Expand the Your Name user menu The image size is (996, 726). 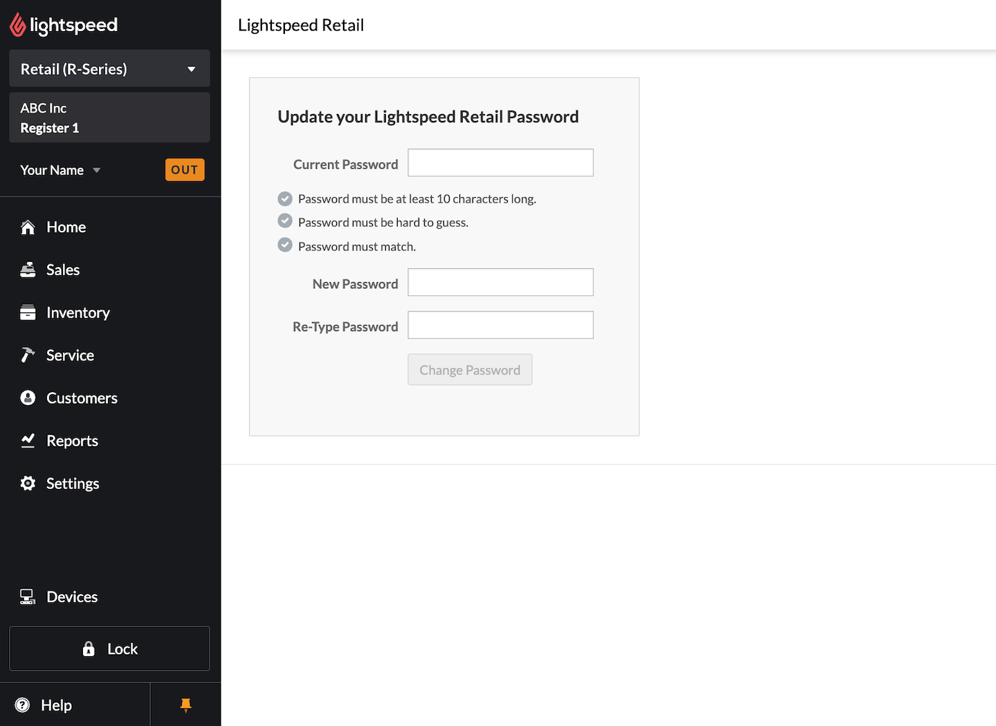coord(60,169)
